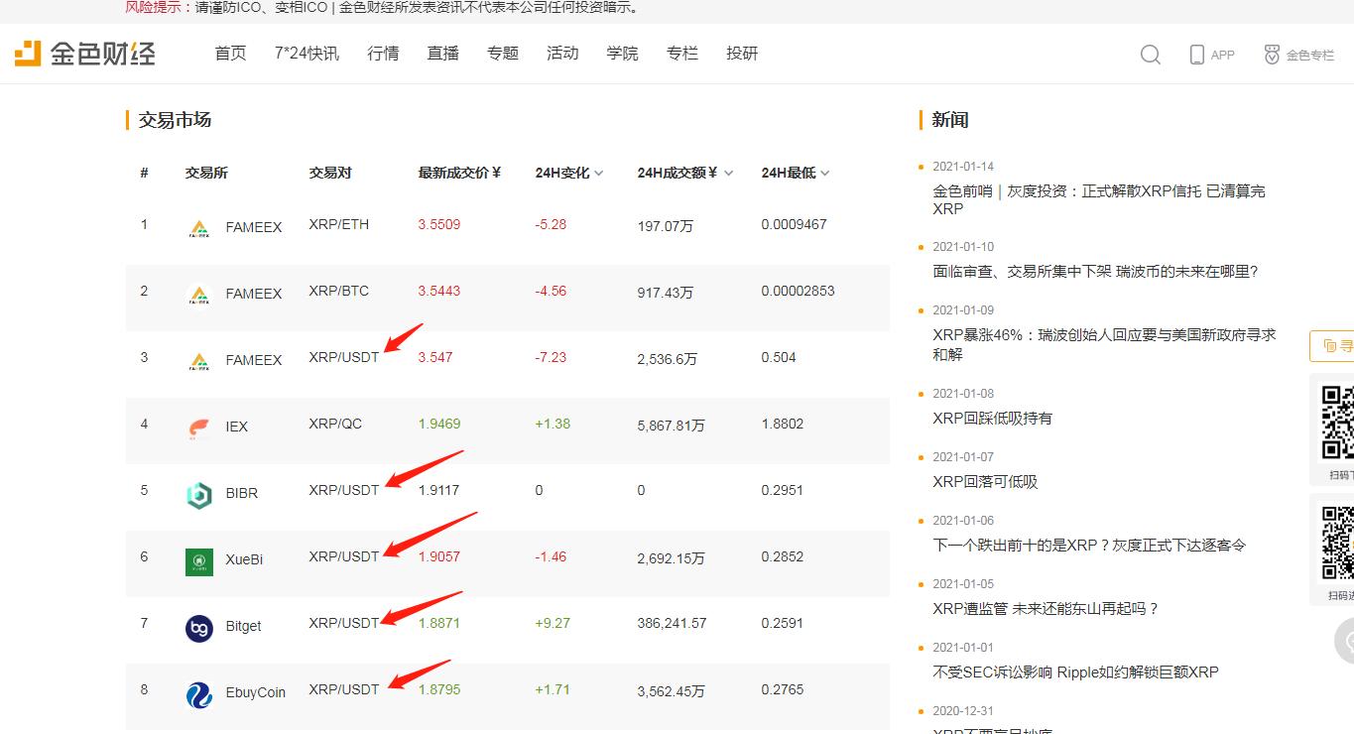
Task: Click the IEX exchange logo
Action: [198, 425]
